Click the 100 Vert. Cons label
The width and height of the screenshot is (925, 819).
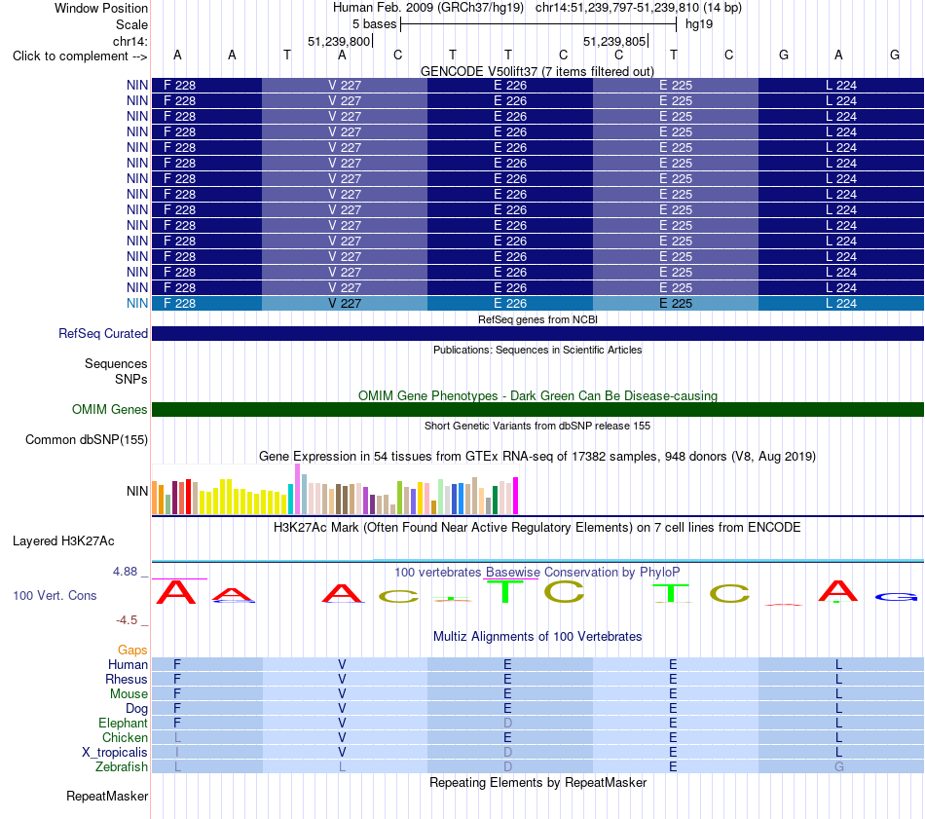55,595
